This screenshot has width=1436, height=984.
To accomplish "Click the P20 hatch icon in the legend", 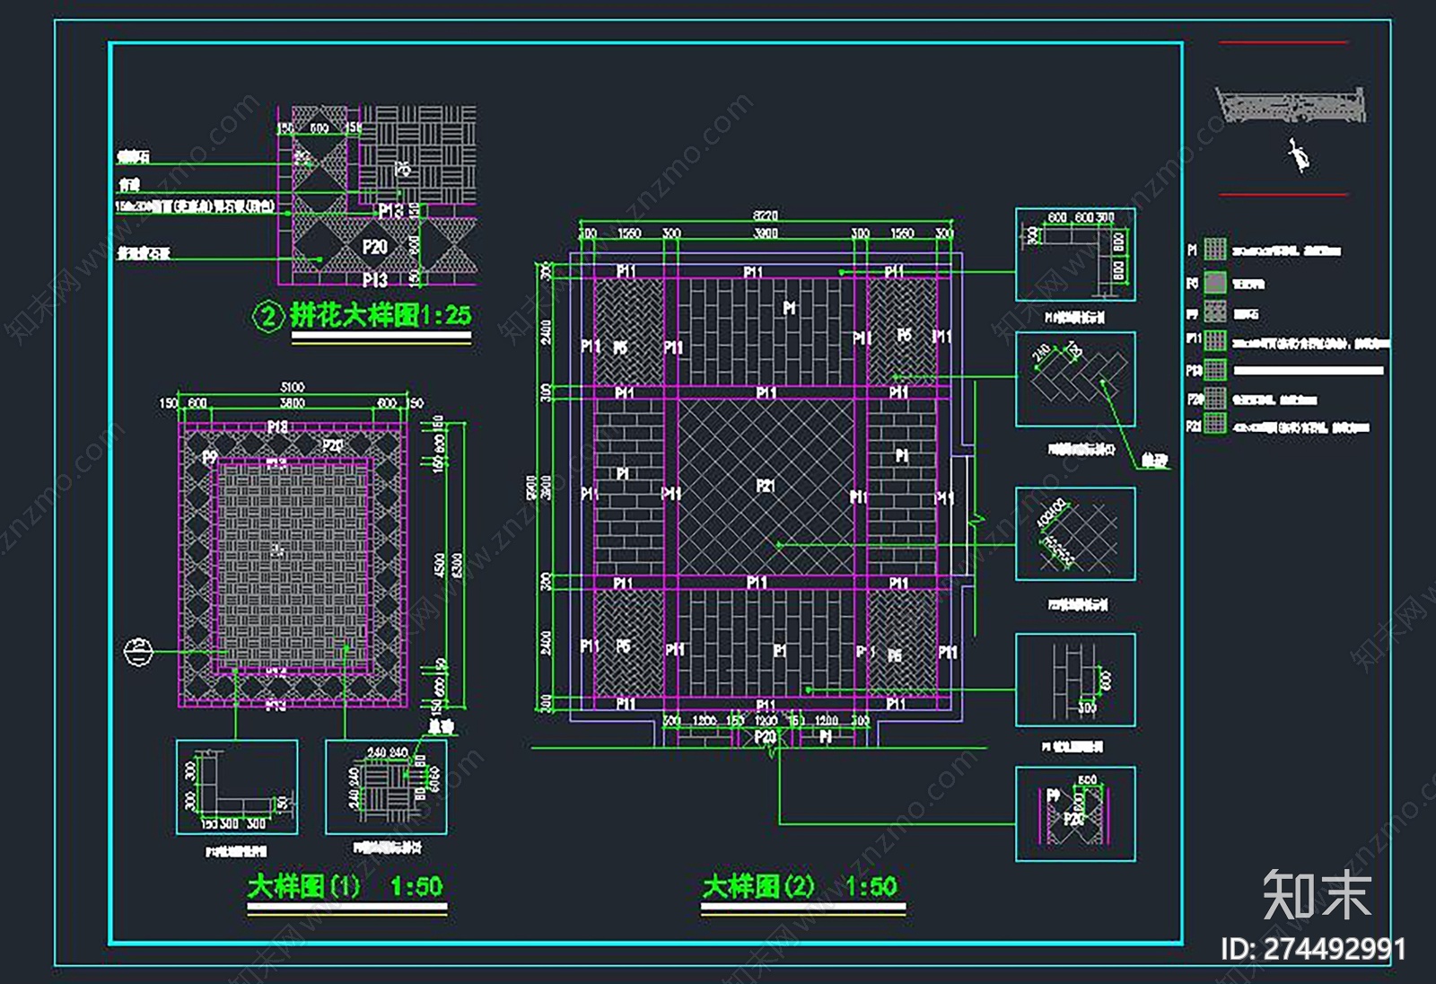I will (1215, 398).
